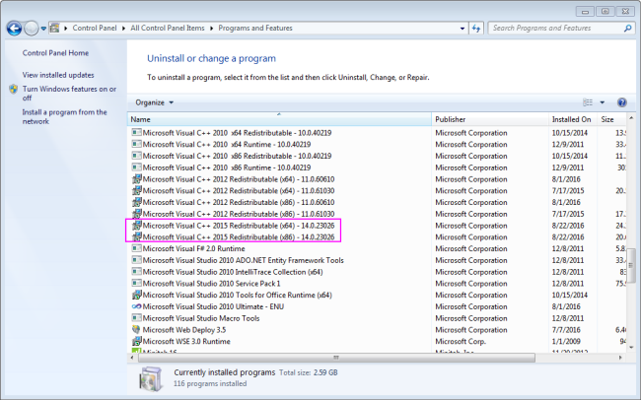Click shield icon for Turn Windows features

coord(14,89)
